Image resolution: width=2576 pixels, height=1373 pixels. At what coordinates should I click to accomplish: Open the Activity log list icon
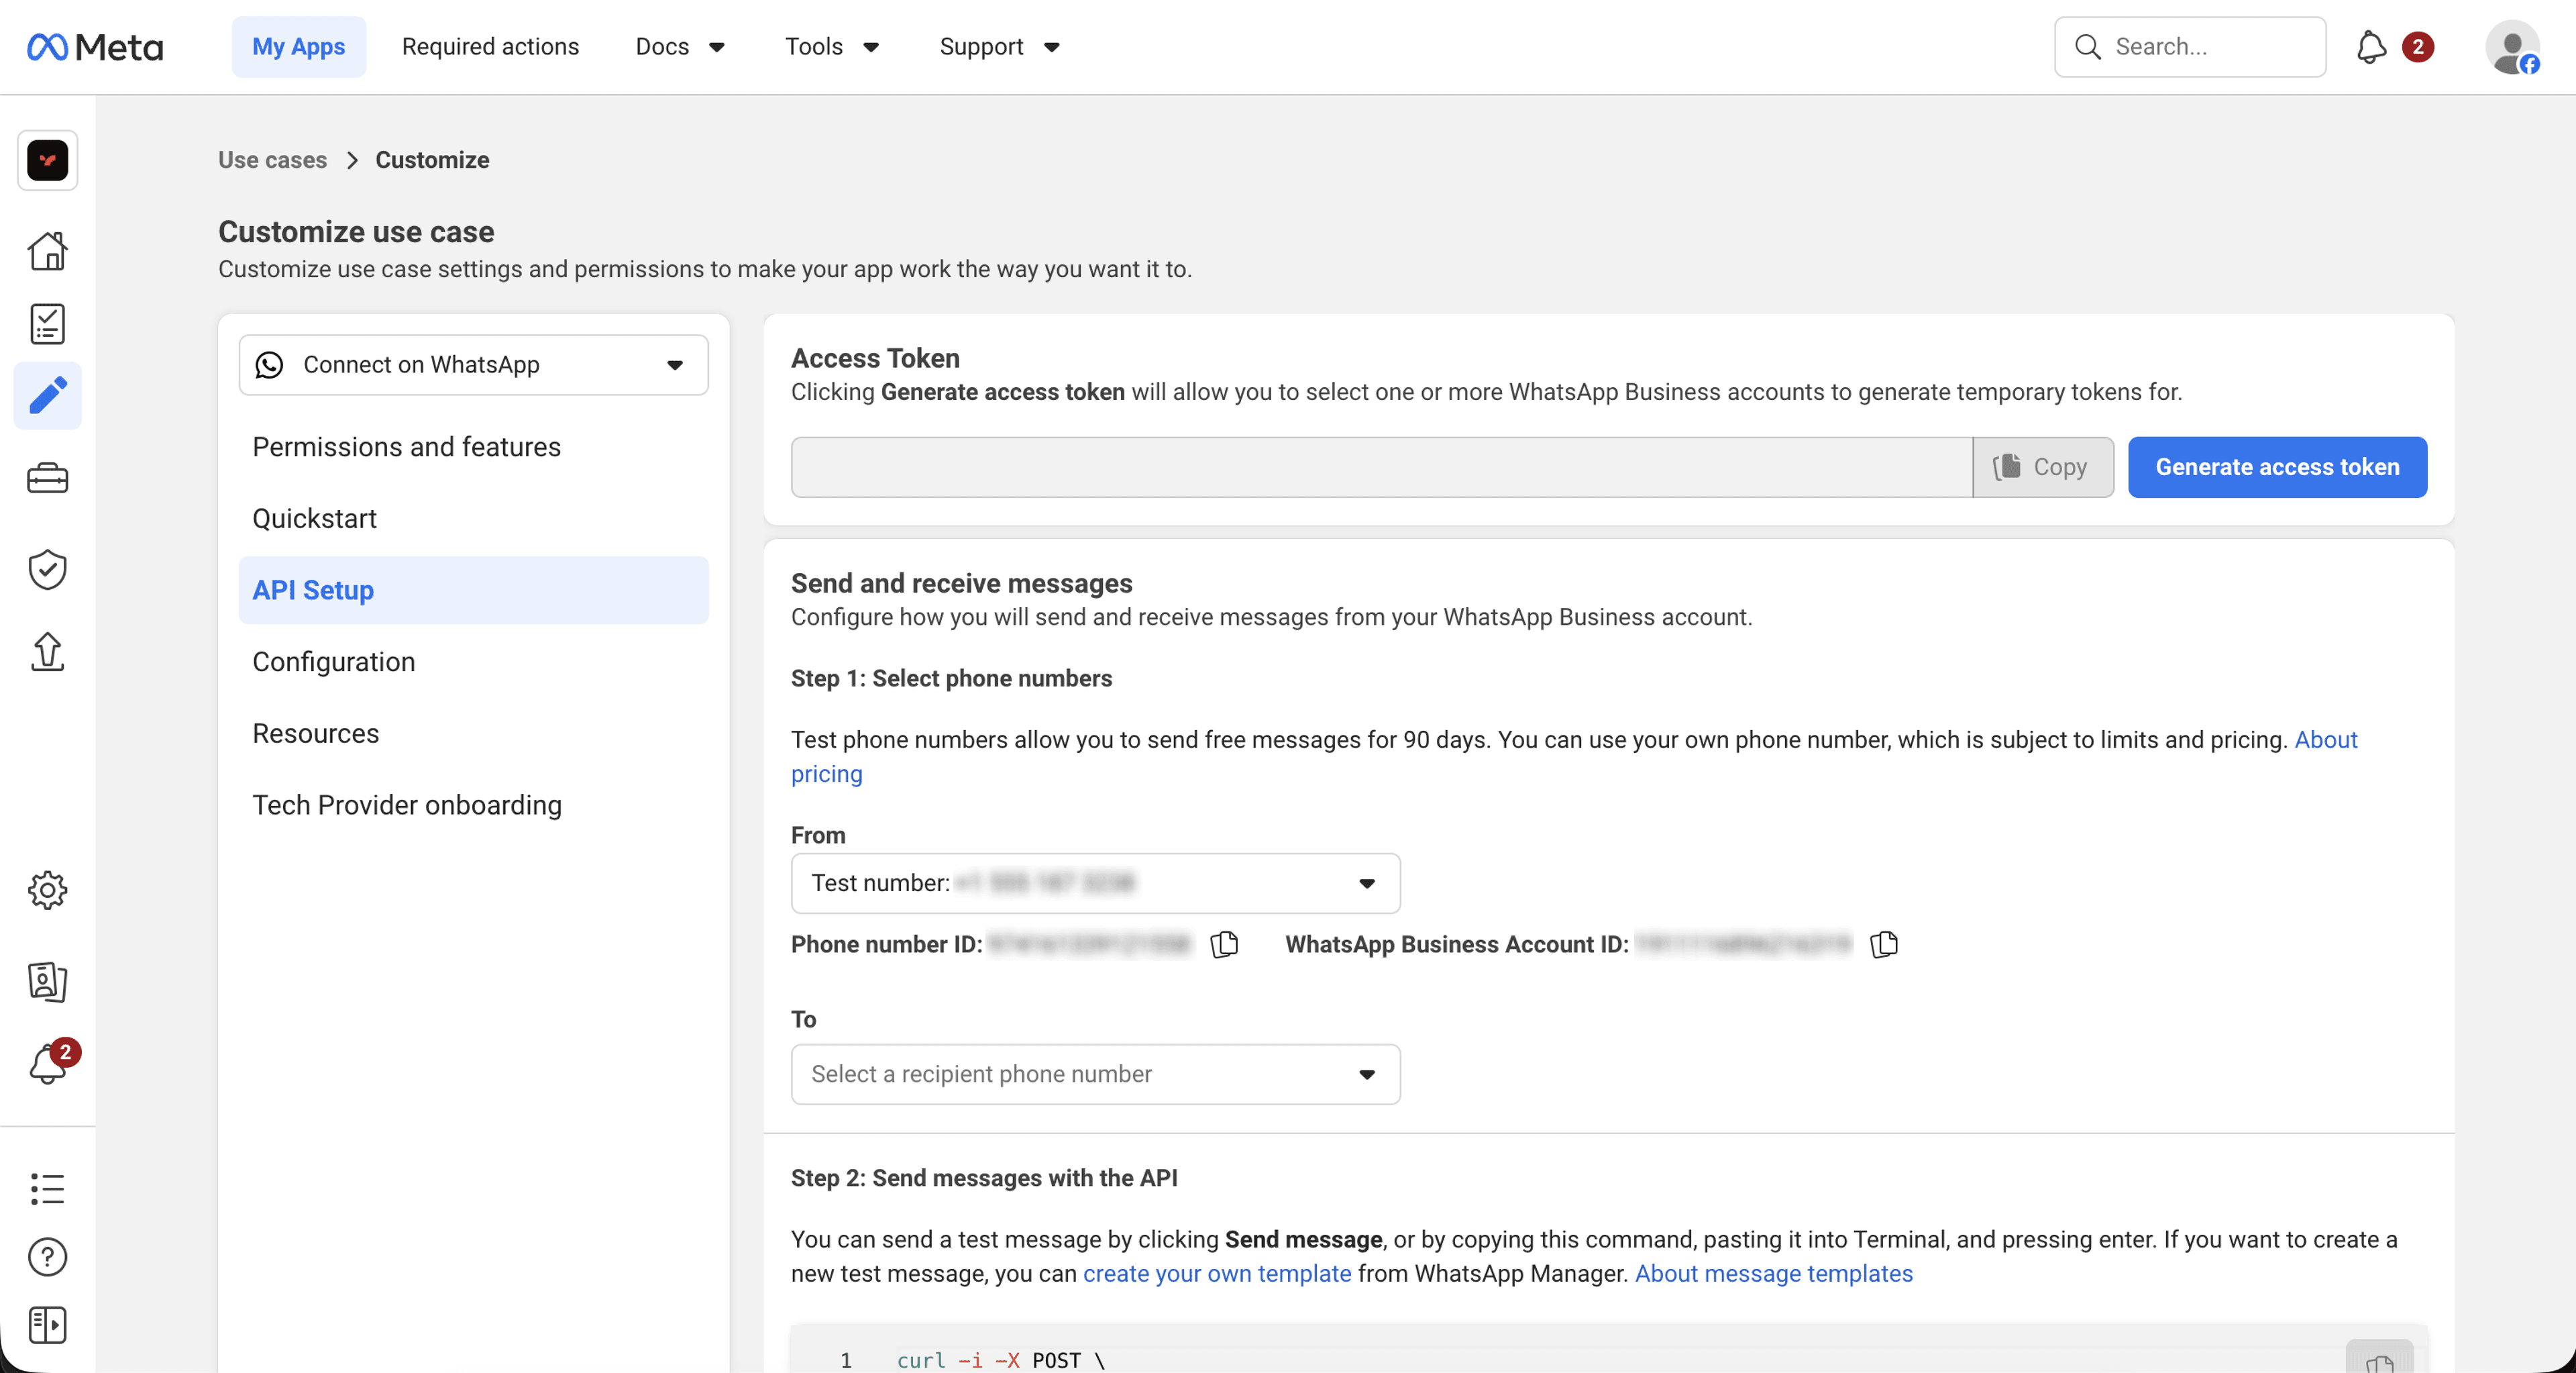tap(47, 1189)
